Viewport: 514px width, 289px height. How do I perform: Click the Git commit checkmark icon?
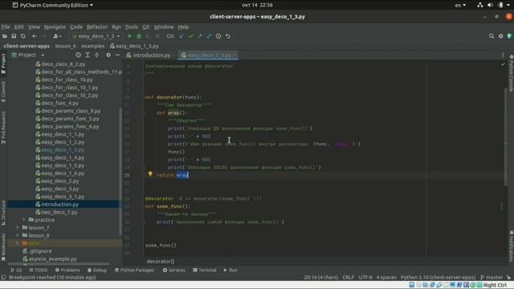pos(191,36)
